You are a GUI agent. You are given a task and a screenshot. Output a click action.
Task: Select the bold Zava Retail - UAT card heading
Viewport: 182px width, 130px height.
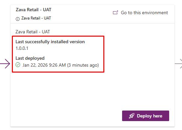coord(34,10)
